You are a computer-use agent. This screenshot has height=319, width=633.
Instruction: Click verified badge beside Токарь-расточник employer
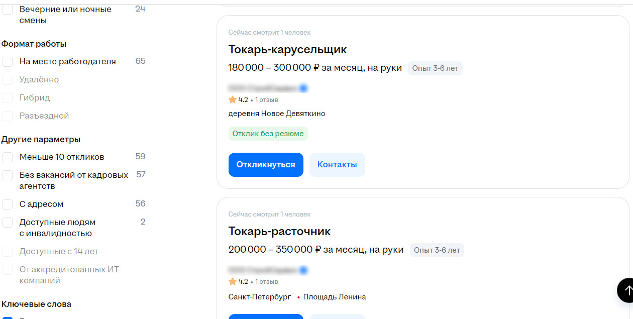303,270
